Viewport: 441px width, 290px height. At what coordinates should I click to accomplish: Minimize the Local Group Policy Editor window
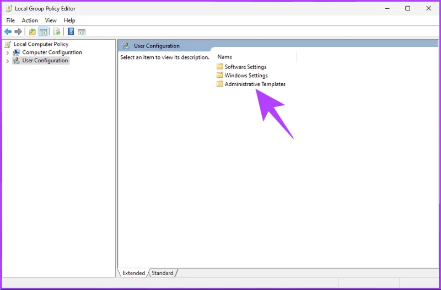(388, 8)
